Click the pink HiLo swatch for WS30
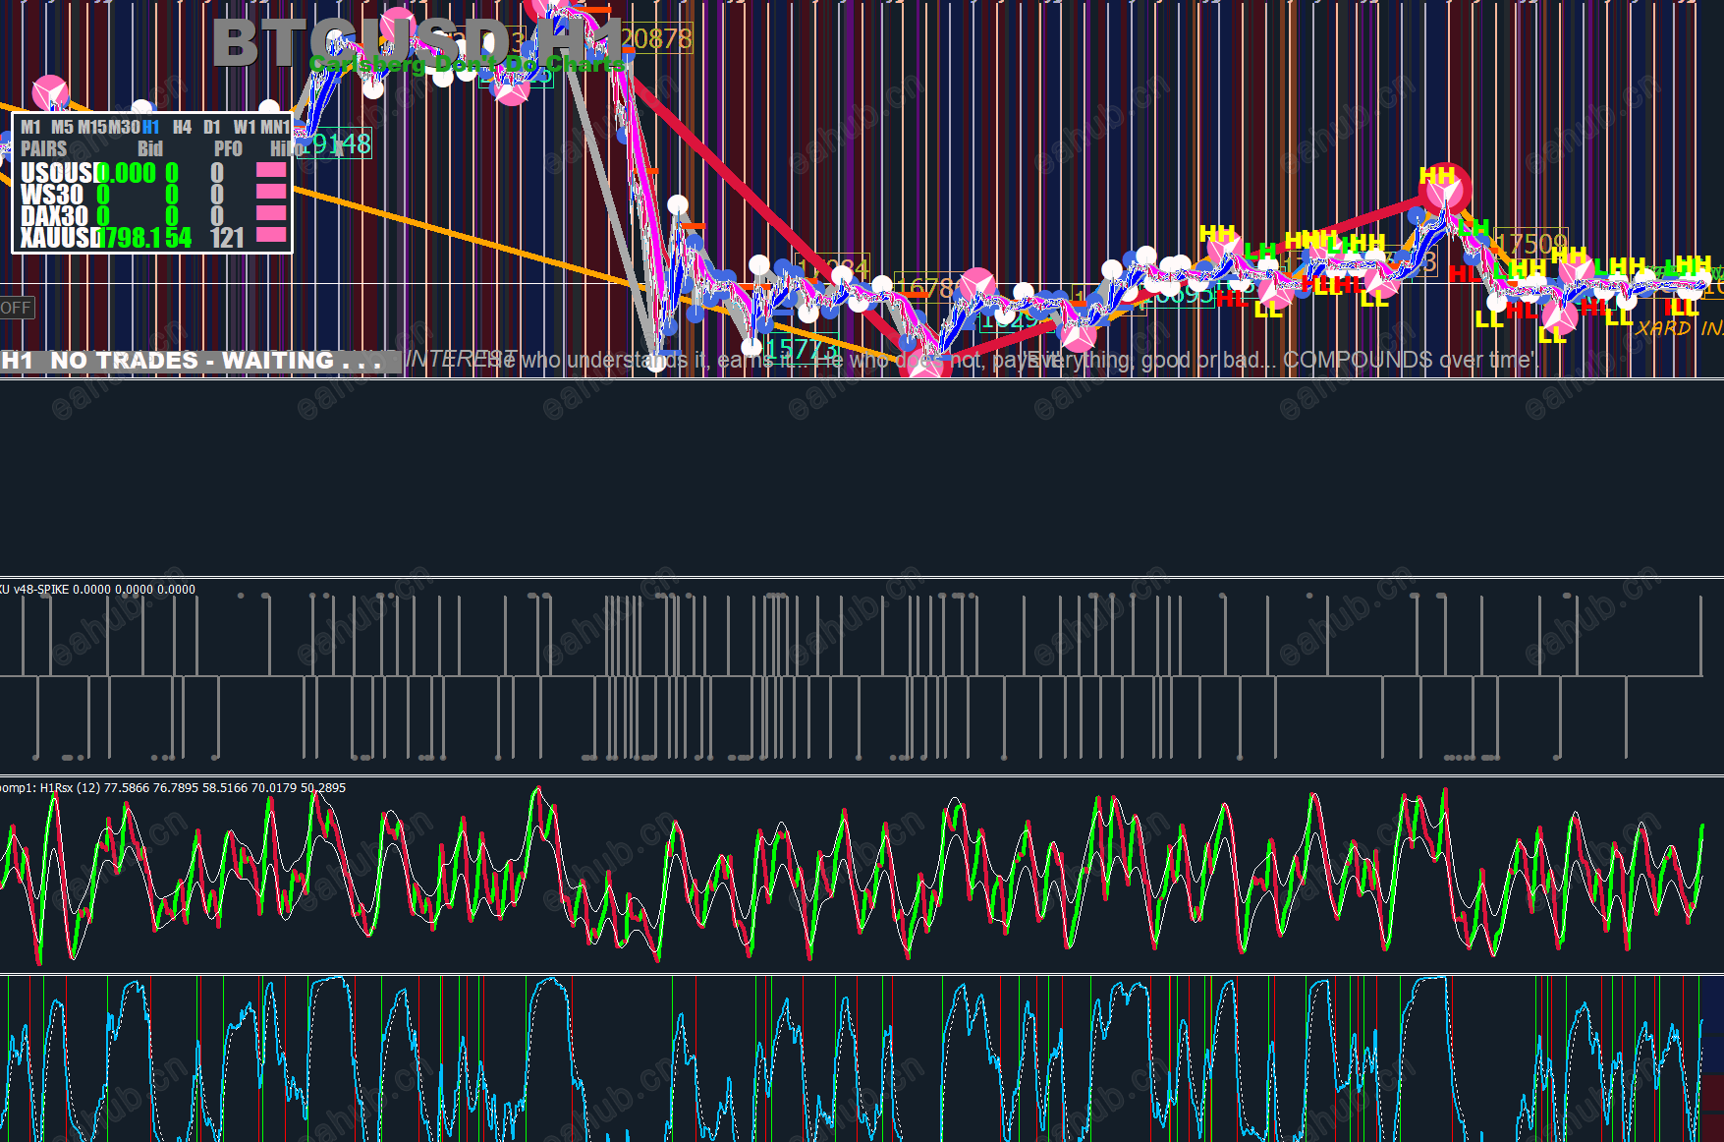Viewport: 1724px width, 1142px height. tap(271, 192)
